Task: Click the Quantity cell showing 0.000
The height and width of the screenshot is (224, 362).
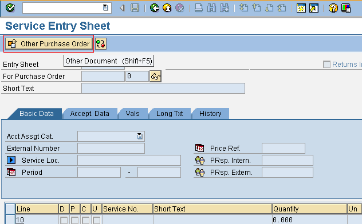Action: pyautogui.click(x=309, y=219)
